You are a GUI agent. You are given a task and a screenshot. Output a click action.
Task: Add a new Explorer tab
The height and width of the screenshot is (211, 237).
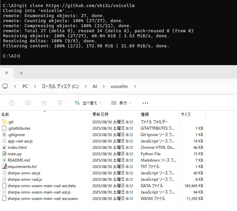point(21,73)
